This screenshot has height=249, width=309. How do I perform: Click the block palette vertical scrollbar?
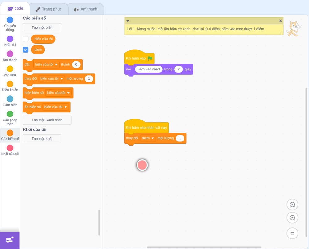tap(99, 223)
